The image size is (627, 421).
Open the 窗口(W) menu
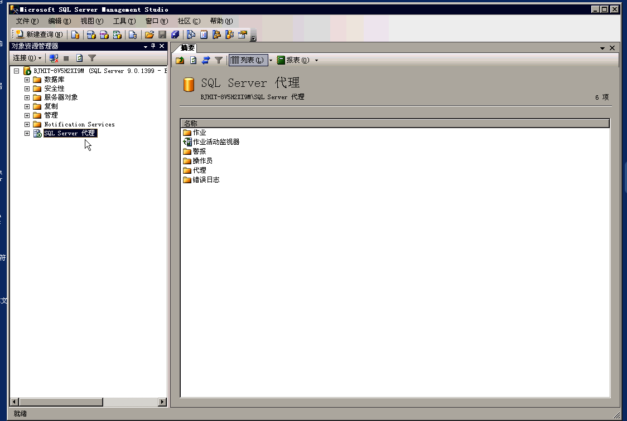tap(157, 21)
